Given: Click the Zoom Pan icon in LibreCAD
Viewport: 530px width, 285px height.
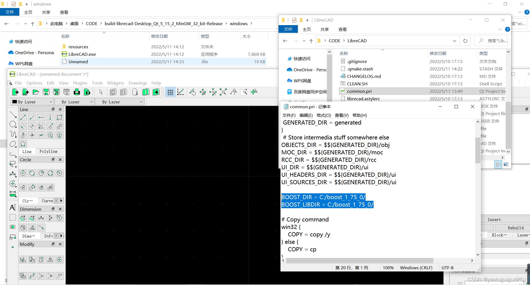Looking at the screenshot, I should (254, 92).
